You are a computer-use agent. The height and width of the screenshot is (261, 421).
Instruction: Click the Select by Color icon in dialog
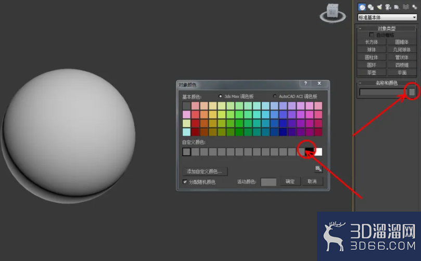tap(318, 169)
